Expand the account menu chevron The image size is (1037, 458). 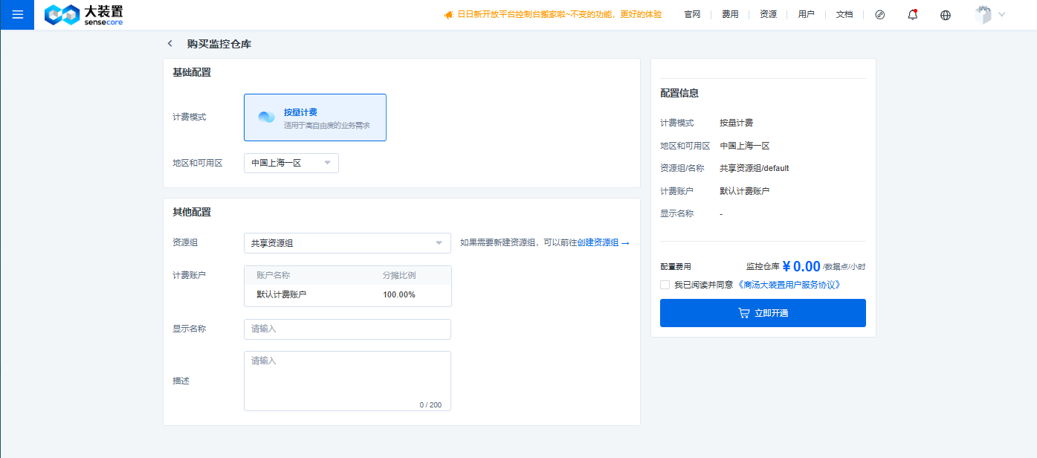pos(1002,15)
